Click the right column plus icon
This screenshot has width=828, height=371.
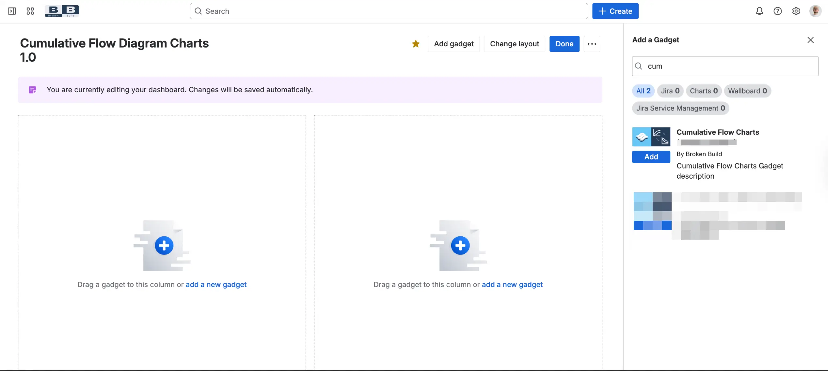pyautogui.click(x=460, y=245)
